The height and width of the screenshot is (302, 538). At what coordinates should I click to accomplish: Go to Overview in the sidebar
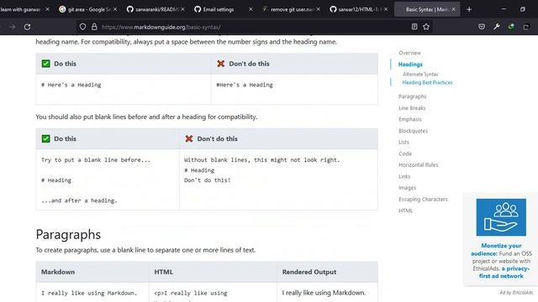[x=409, y=53]
